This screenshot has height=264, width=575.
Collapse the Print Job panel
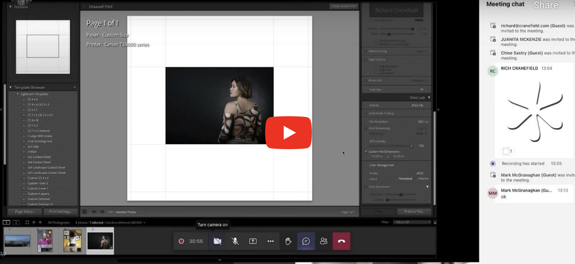click(429, 98)
